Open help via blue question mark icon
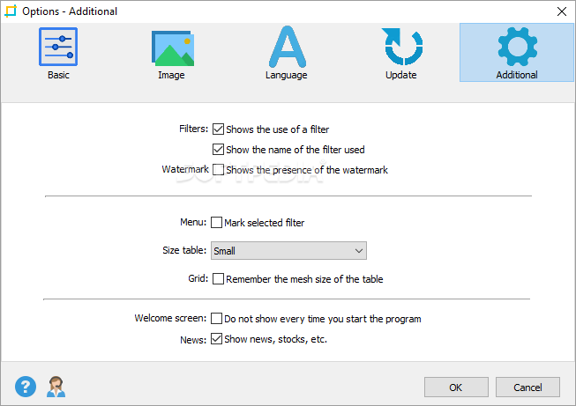 click(x=26, y=387)
